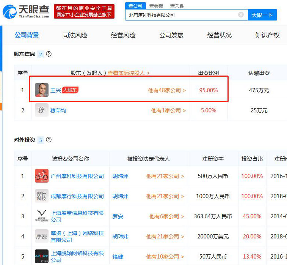Screen dimensions: 287x265
Task: Expand 他有10家公司 for 褚健
Action: (165, 257)
